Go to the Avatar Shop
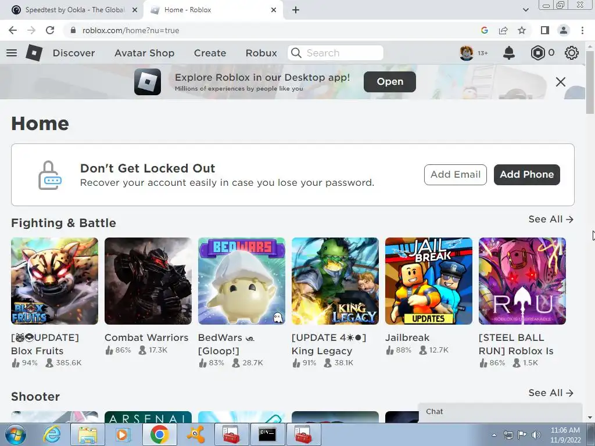The image size is (595, 446). (144, 53)
